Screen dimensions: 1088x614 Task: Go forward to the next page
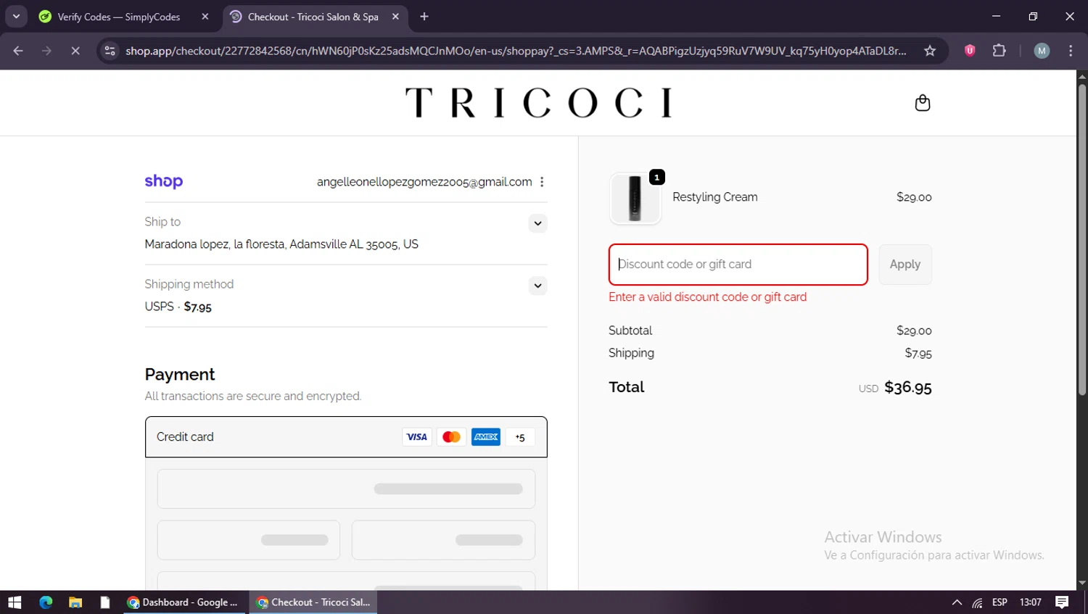46,51
